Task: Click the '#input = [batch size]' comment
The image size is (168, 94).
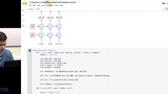Action: 50,92
